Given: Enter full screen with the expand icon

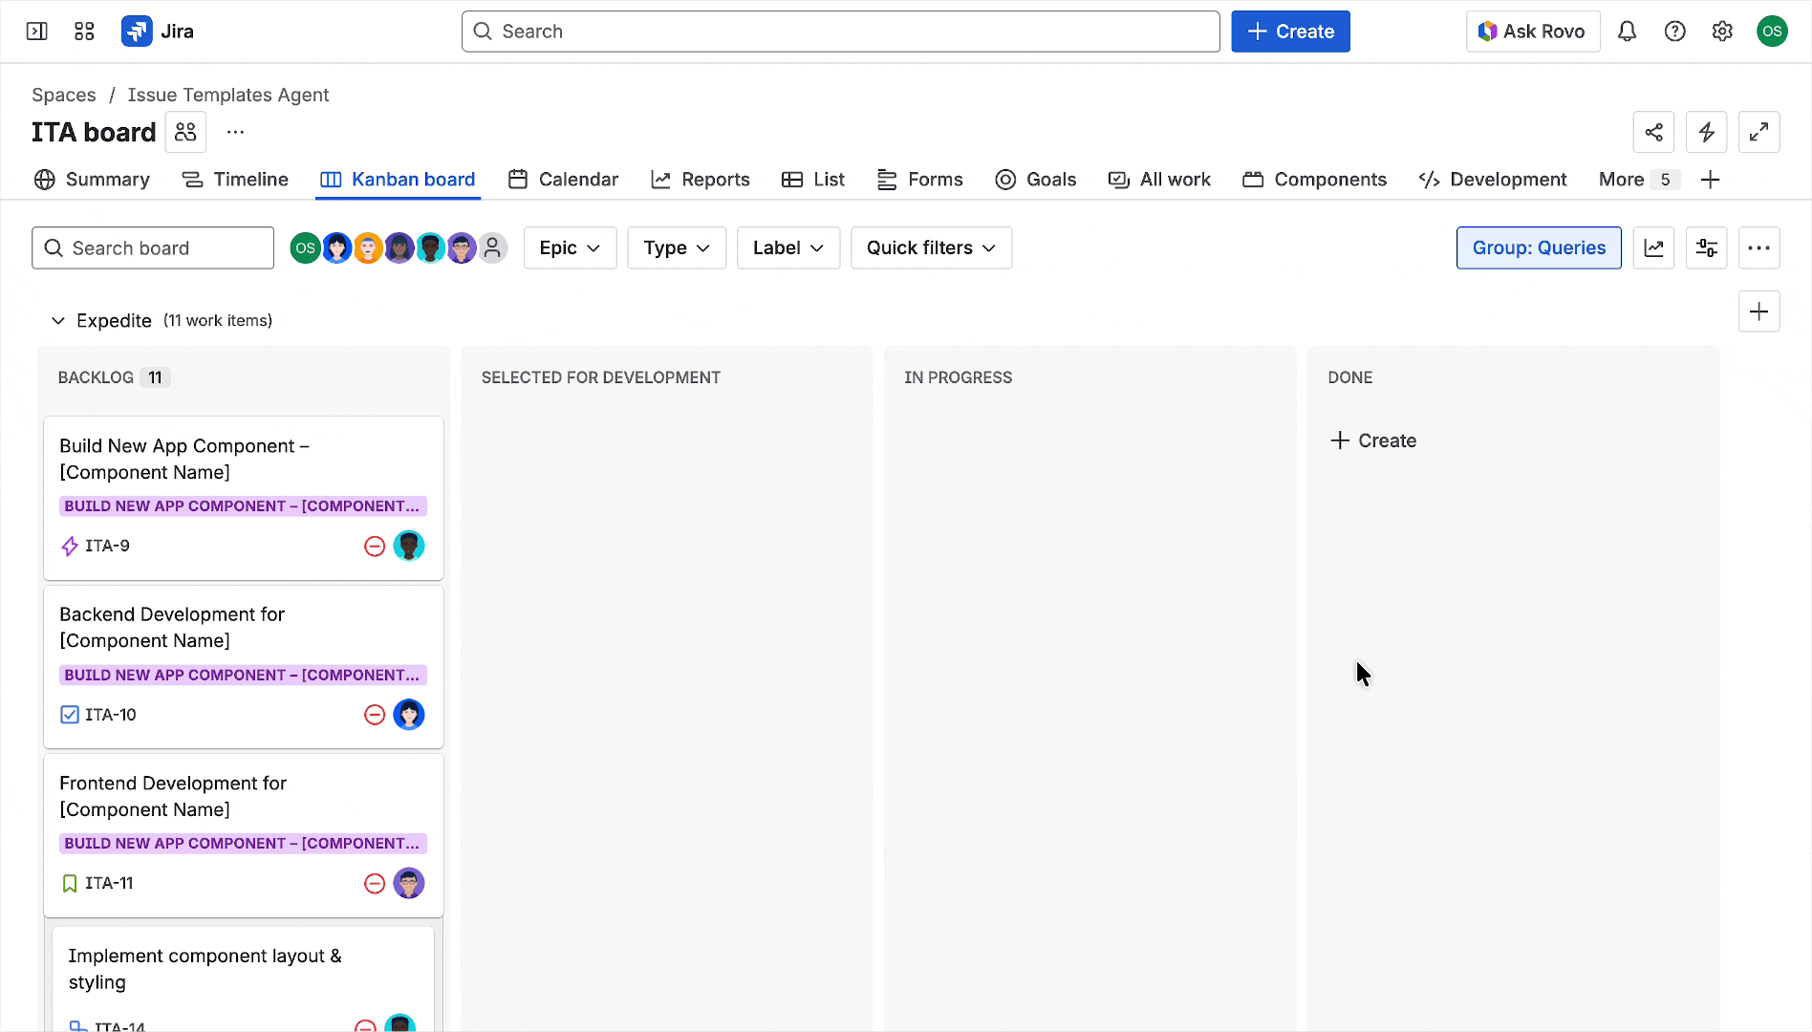Looking at the screenshot, I should pos(1758,132).
